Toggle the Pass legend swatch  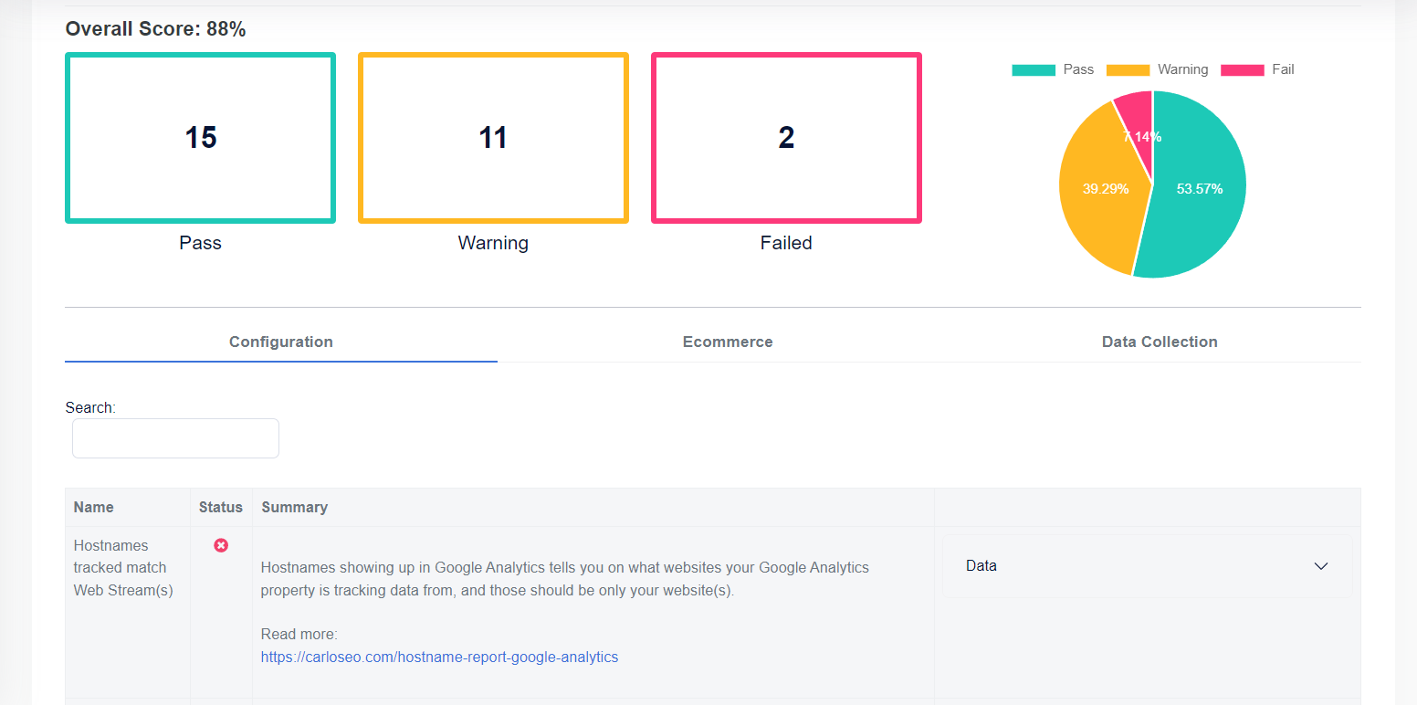click(1034, 70)
